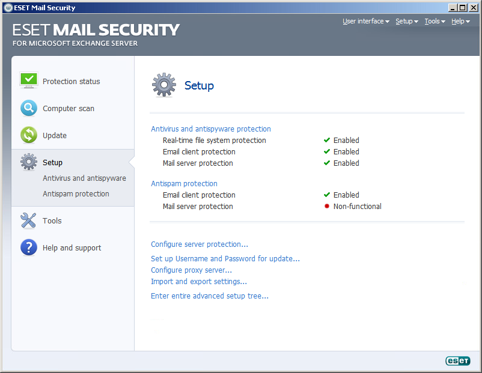Click the Protection status sidebar icon

click(x=28, y=79)
